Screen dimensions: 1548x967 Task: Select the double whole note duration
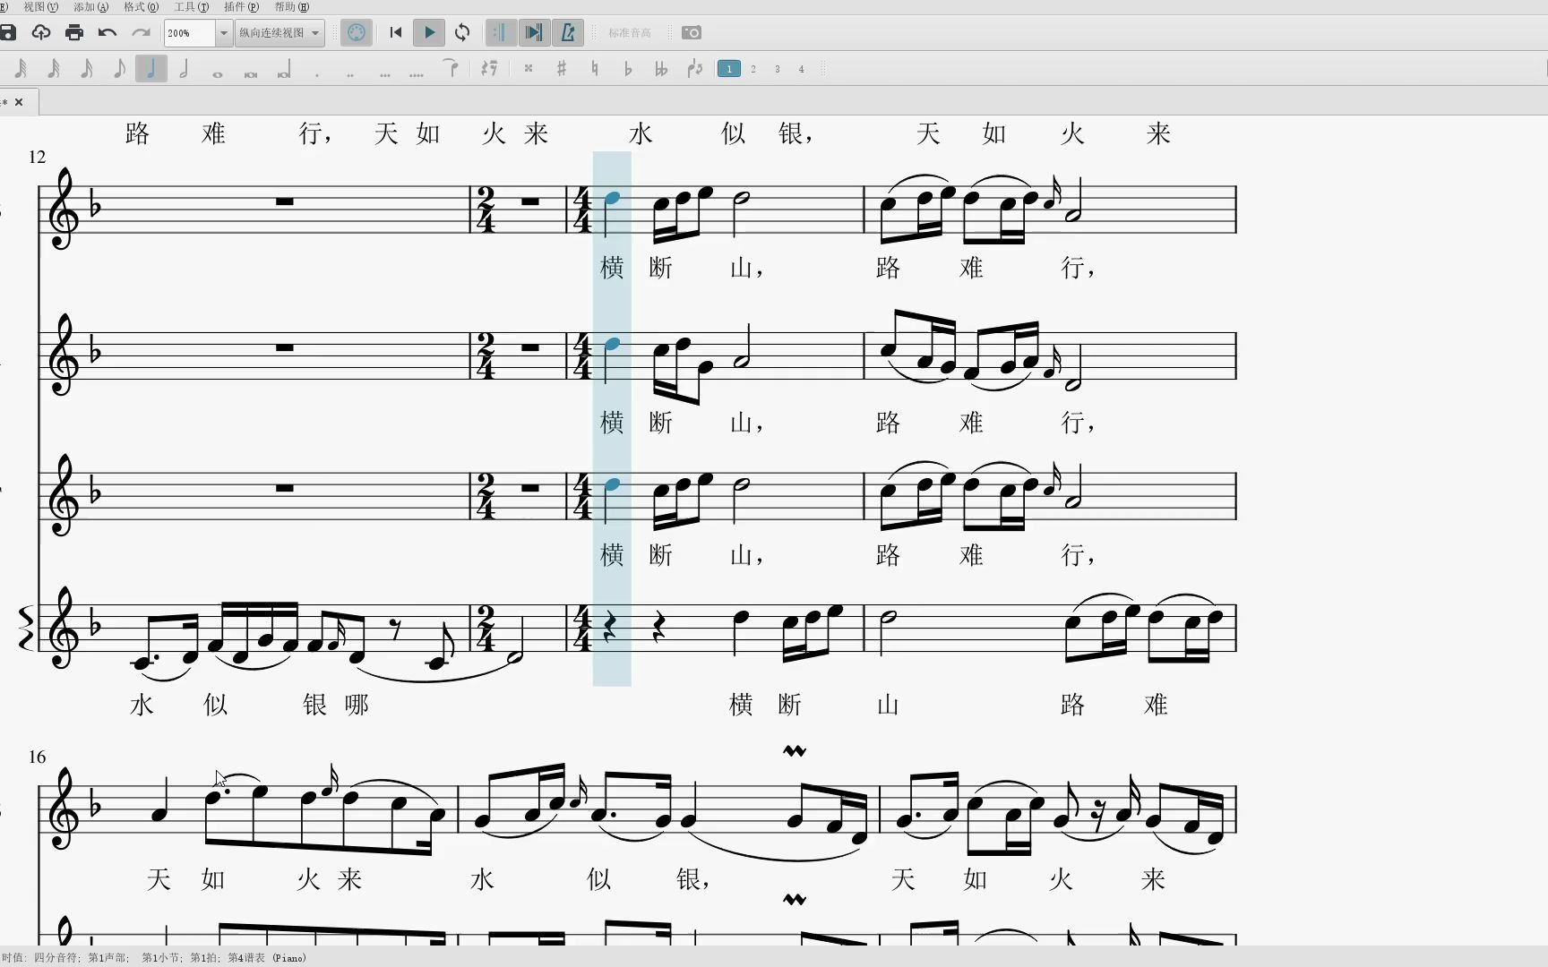[251, 74]
